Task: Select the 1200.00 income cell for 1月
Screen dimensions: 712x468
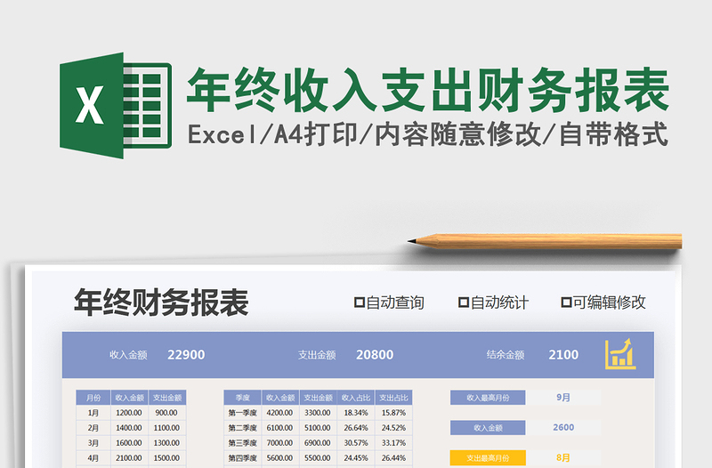Action: click(x=129, y=413)
